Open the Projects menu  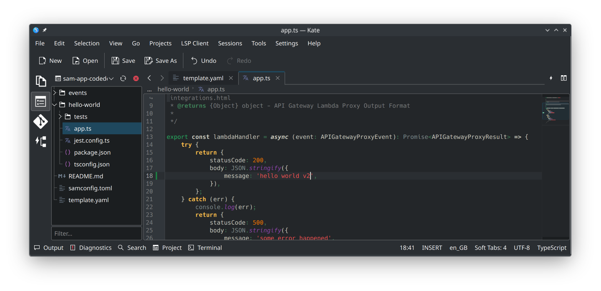coord(160,43)
